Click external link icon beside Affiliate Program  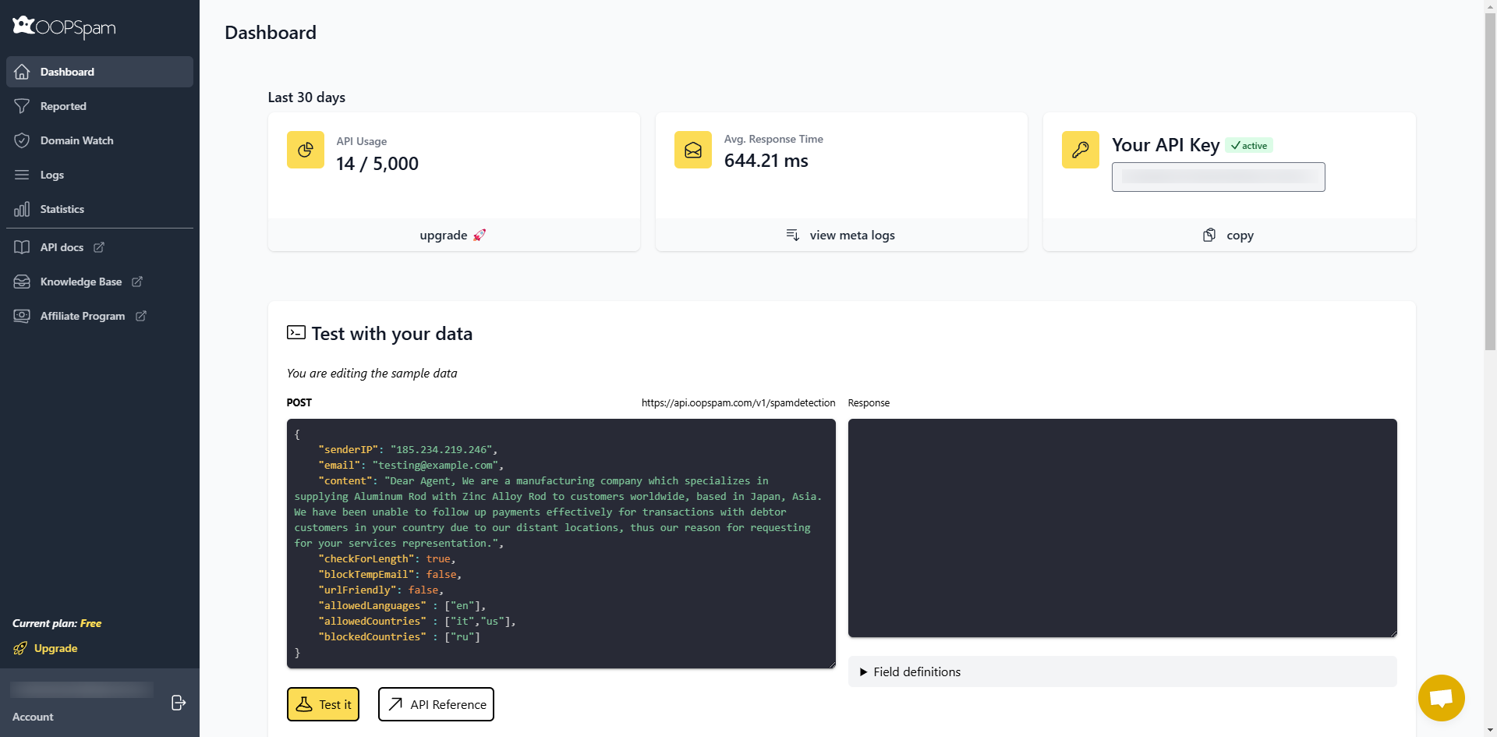141,316
